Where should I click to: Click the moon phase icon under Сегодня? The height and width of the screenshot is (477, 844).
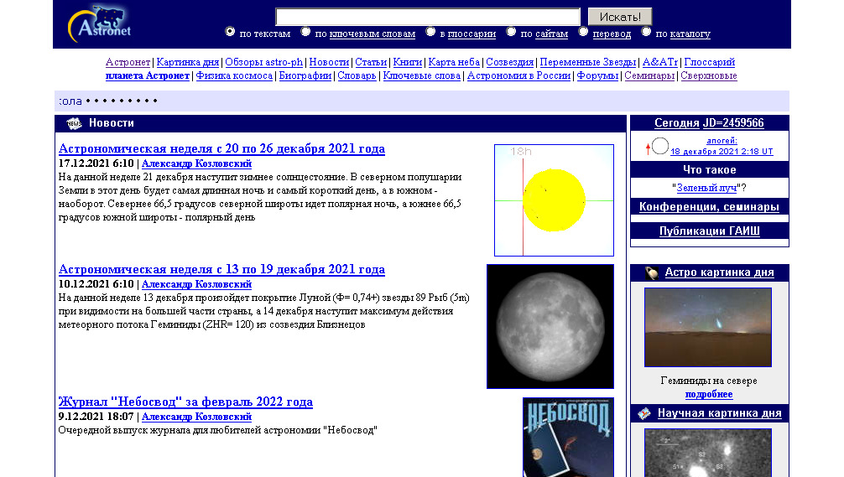coord(660,147)
